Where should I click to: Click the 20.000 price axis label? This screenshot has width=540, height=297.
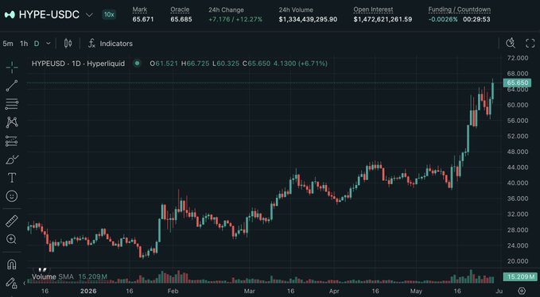point(518,261)
